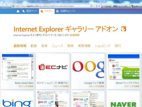Click the browser forward arrow button
This screenshot has height=107, width=142.
pyautogui.click(x=9, y=6)
